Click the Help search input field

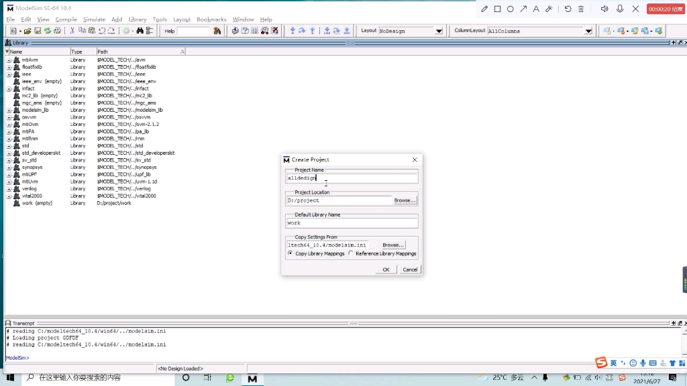pos(194,31)
